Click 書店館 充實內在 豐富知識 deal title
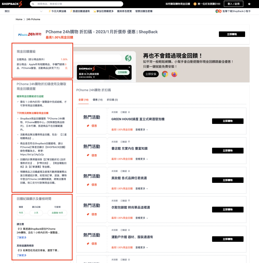 129,149
